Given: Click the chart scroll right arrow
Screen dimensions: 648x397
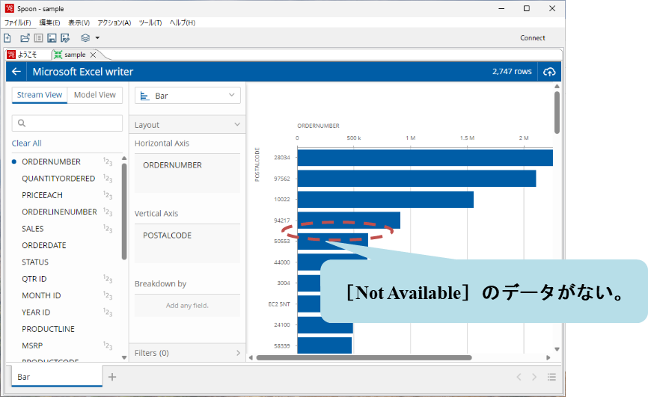Looking at the screenshot, I should (548, 358).
